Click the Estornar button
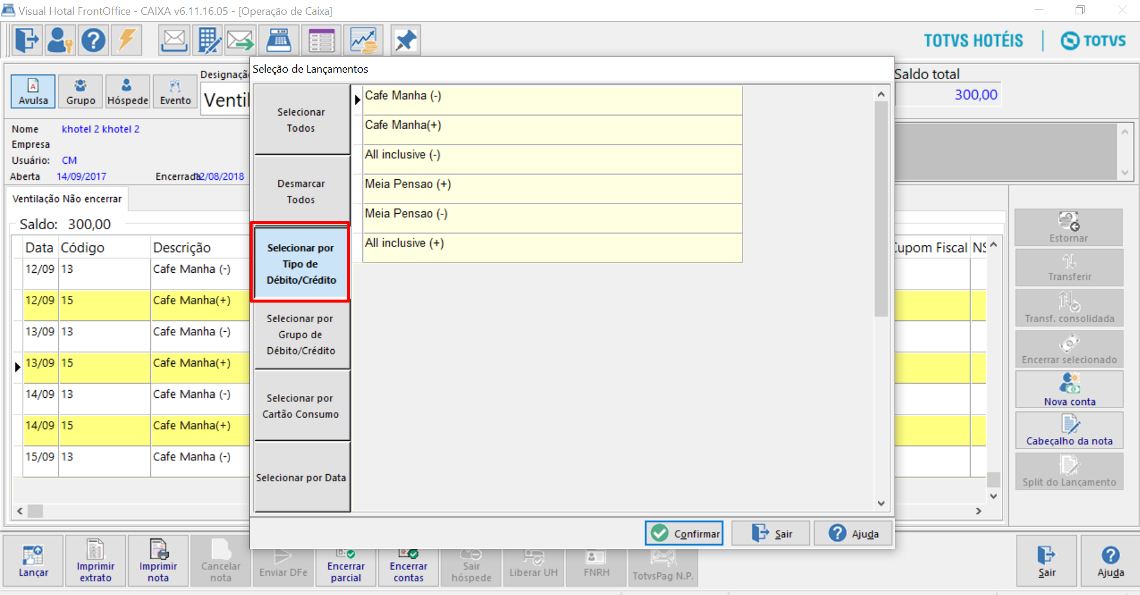 point(1068,227)
